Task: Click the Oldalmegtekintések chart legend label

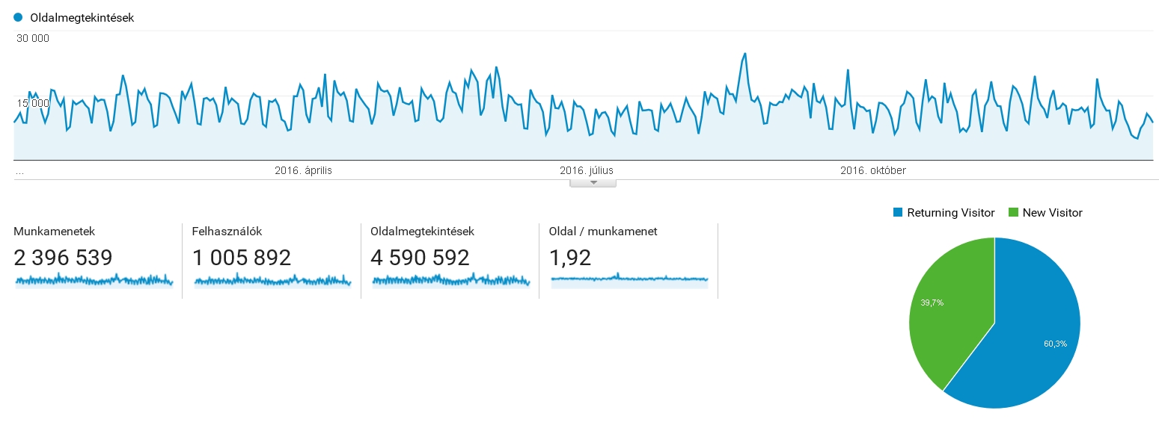Action: (x=82, y=18)
